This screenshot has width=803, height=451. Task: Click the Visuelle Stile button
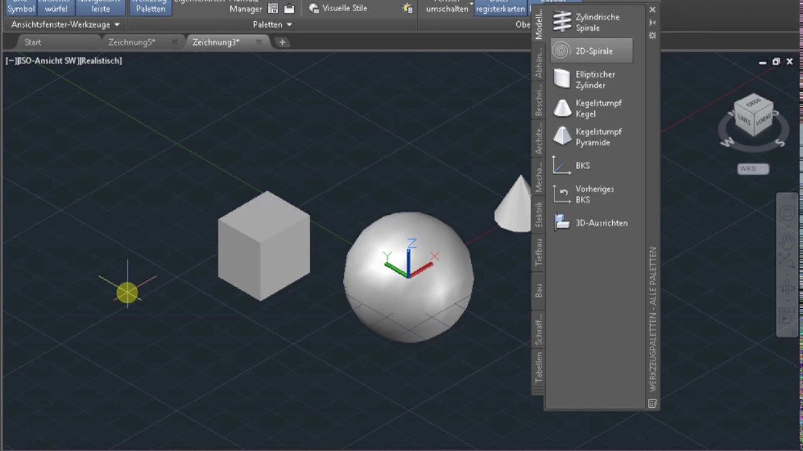click(x=338, y=8)
